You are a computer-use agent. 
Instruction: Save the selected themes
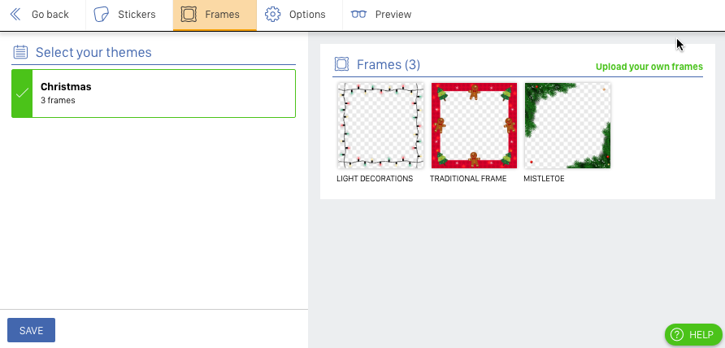[32, 330]
